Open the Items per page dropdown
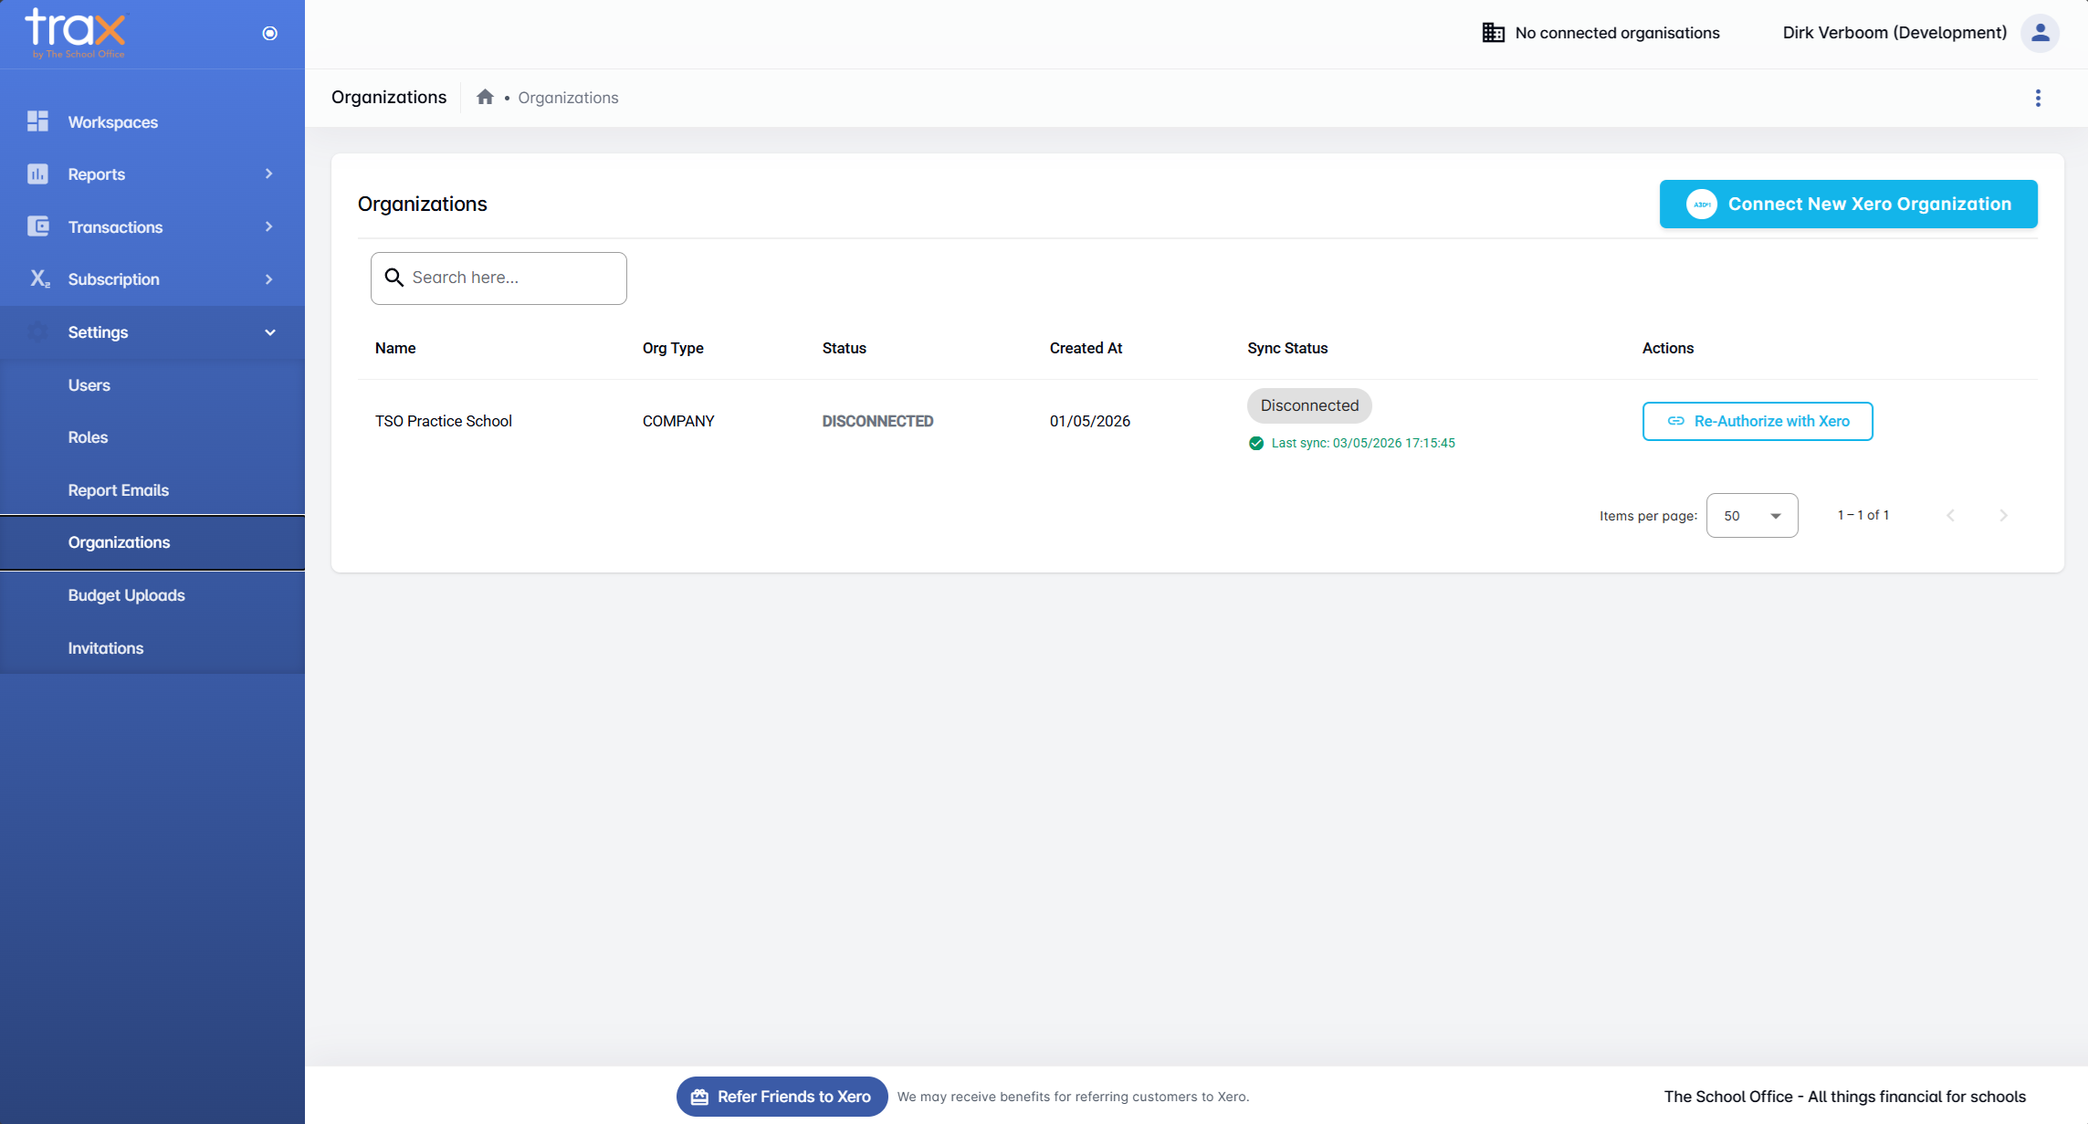 click(x=1752, y=516)
